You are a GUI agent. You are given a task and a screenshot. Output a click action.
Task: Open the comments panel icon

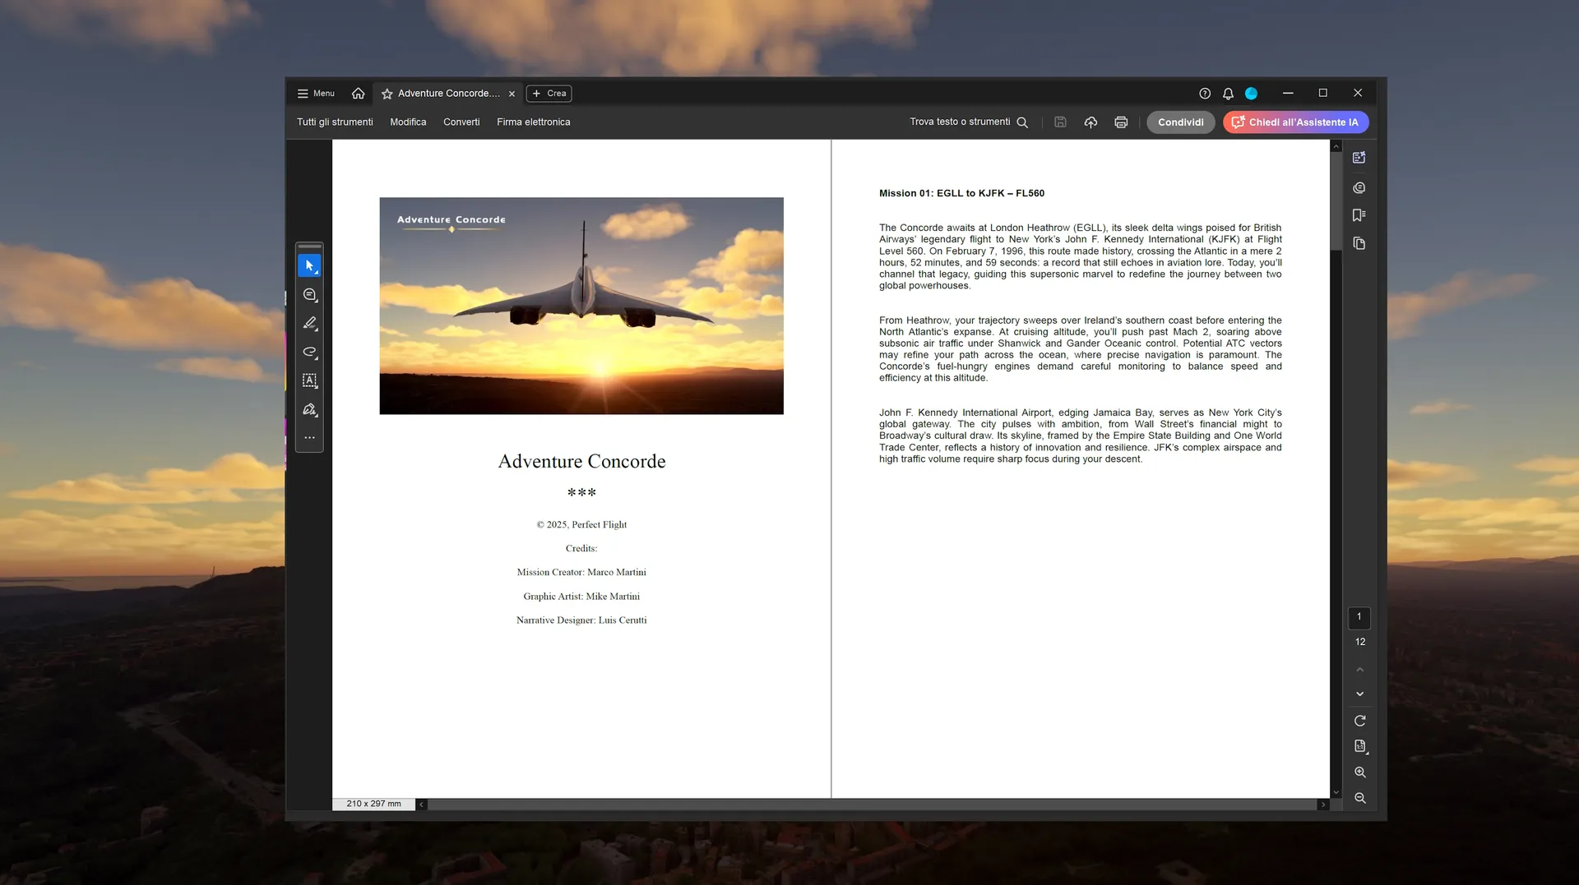1359,188
